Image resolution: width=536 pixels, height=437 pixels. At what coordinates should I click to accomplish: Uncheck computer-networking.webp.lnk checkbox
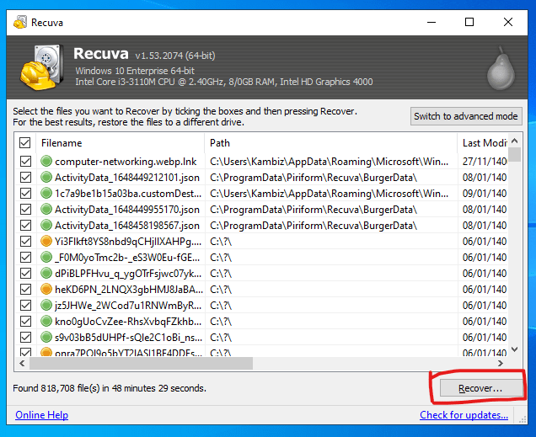[25, 161]
